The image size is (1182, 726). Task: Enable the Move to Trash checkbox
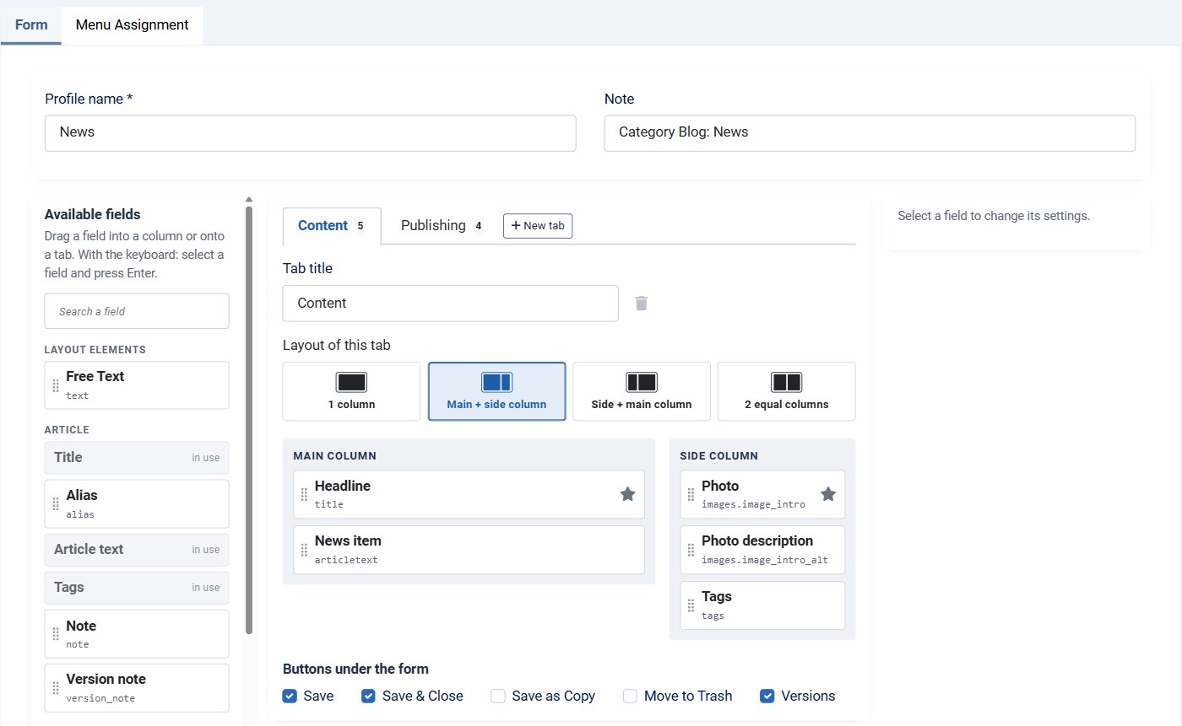630,696
